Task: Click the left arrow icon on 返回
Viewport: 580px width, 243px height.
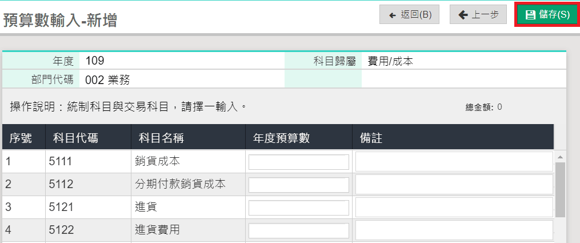Action: click(393, 15)
